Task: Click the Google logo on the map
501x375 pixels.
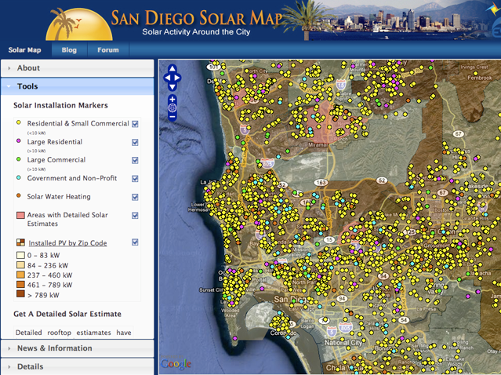Action: tap(176, 364)
